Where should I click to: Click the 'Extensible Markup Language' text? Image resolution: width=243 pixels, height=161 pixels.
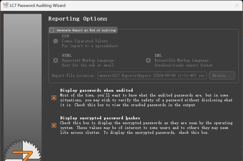(181, 60)
